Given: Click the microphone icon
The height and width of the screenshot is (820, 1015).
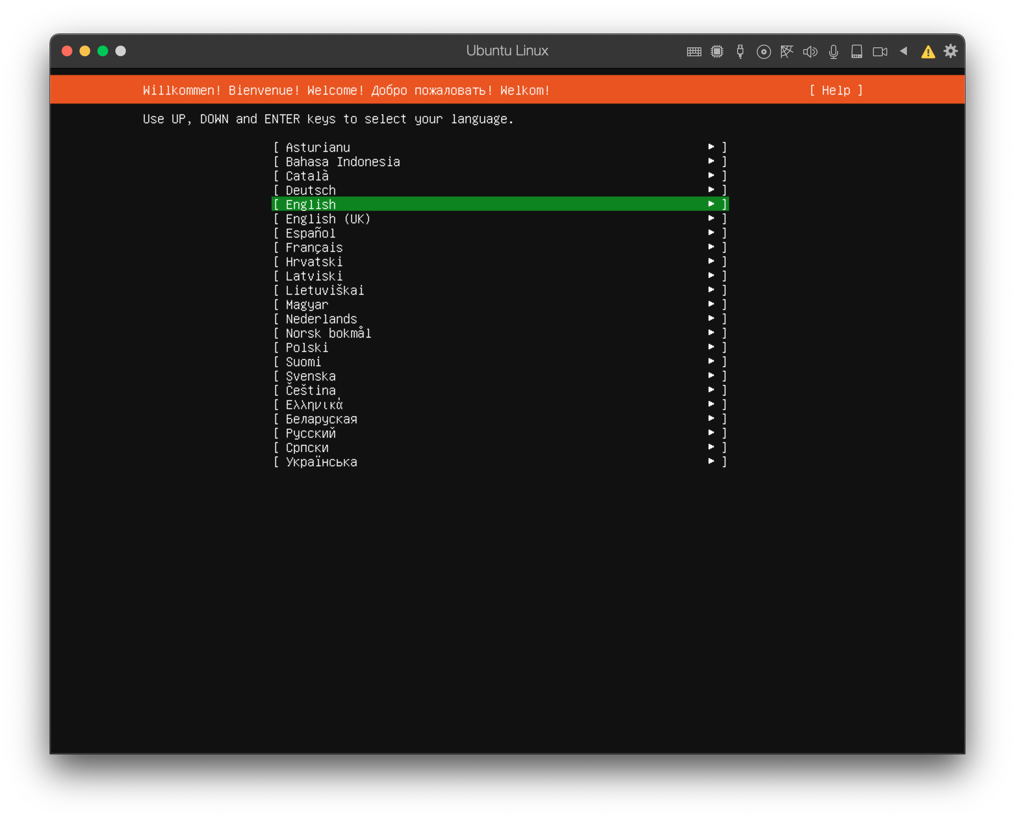Looking at the screenshot, I should (834, 51).
